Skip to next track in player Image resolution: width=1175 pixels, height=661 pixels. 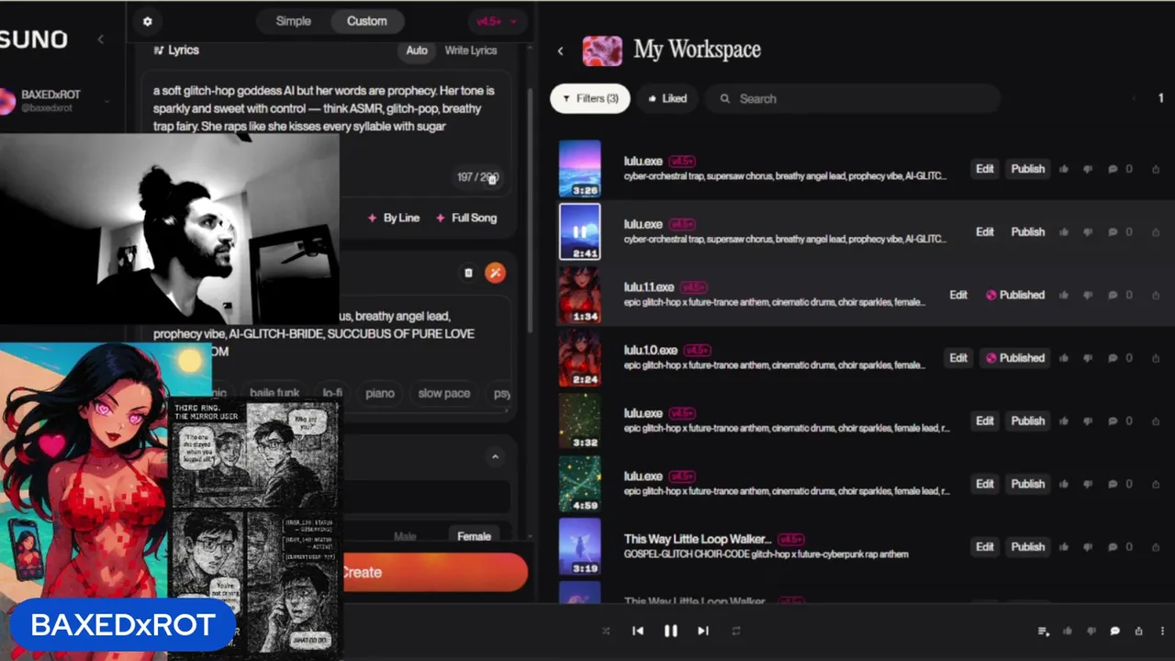point(703,631)
